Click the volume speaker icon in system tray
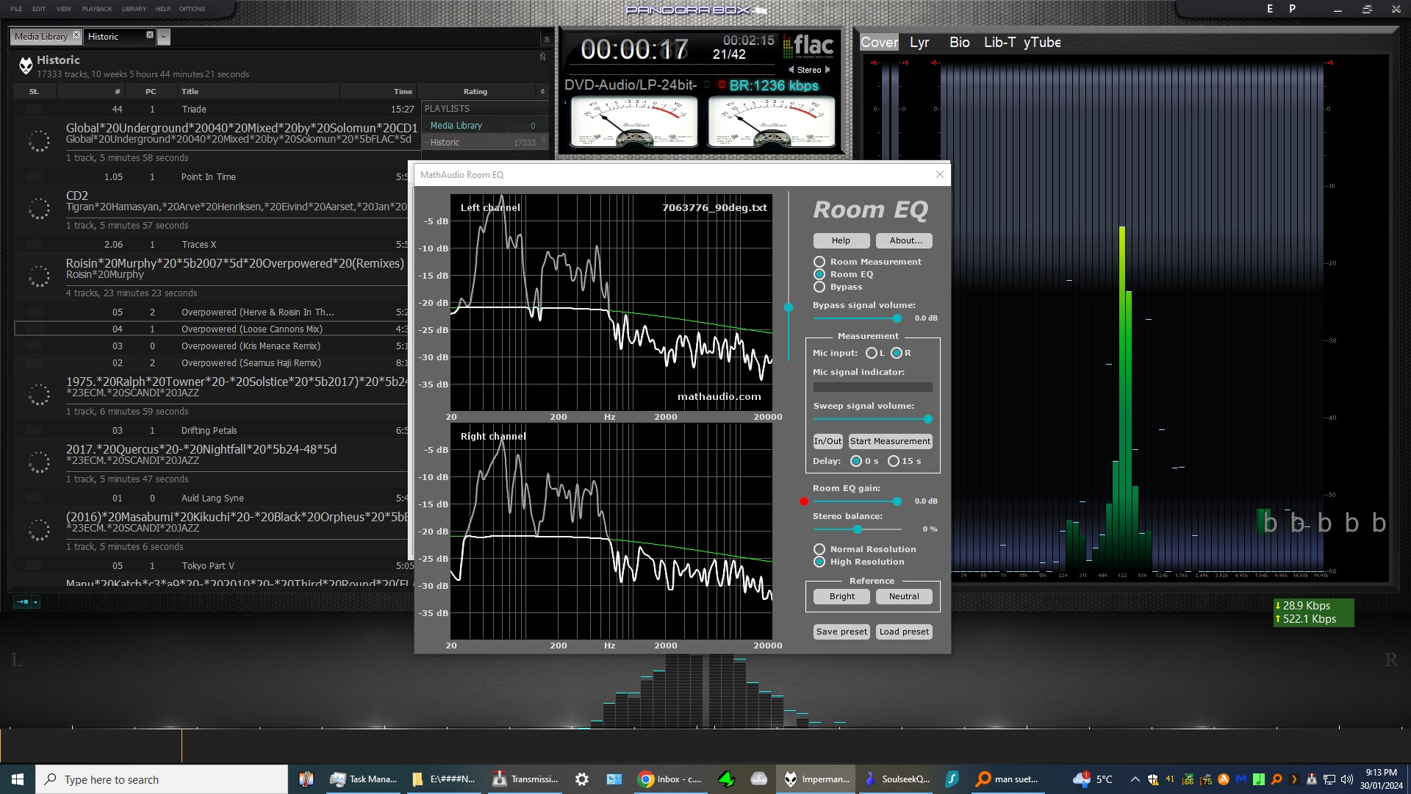1411x794 pixels. point(1346,779)
